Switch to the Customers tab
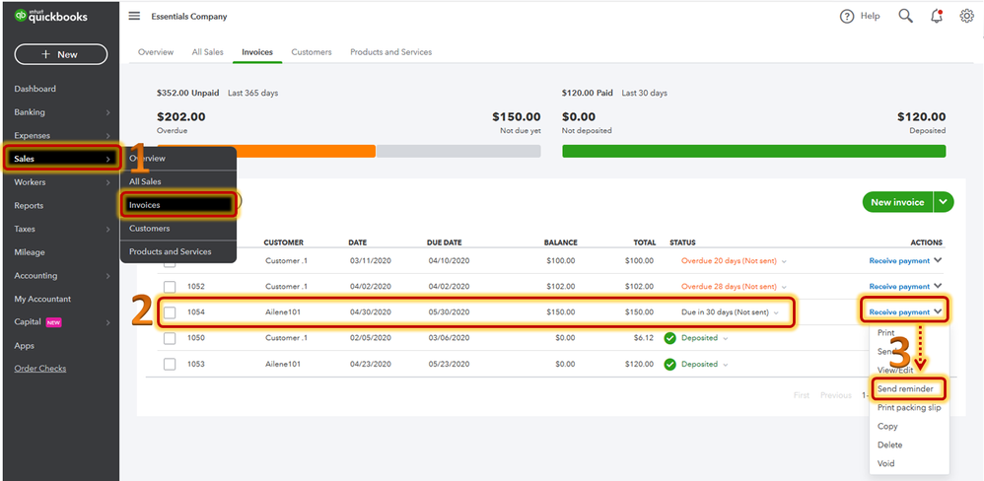Viewport: 984px width, 481px height. click(312, 52)
